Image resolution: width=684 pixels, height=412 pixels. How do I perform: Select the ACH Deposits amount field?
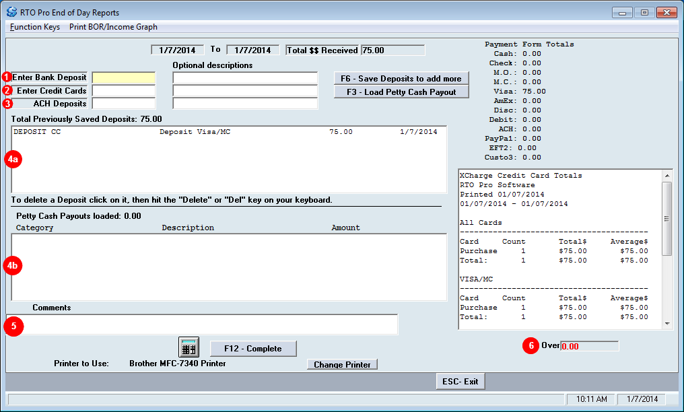pos(124,104)
